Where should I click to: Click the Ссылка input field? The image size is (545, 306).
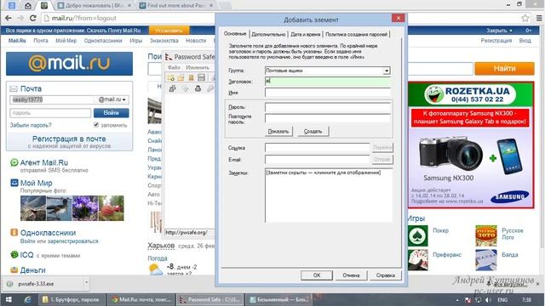click(317, 147)
